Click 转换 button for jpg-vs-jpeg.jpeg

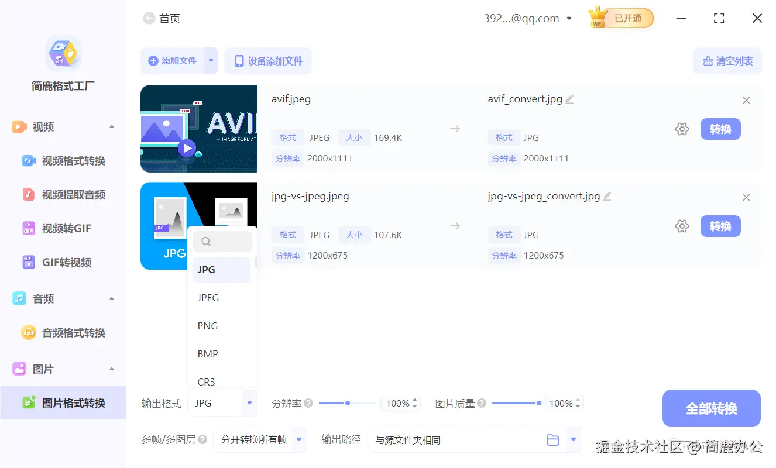pyautogui.click(x=720, y=226)
